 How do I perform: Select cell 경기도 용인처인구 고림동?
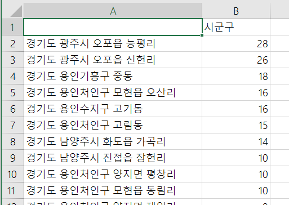coord(113,125)
